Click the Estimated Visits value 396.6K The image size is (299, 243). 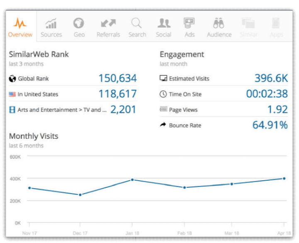[271, 78]
